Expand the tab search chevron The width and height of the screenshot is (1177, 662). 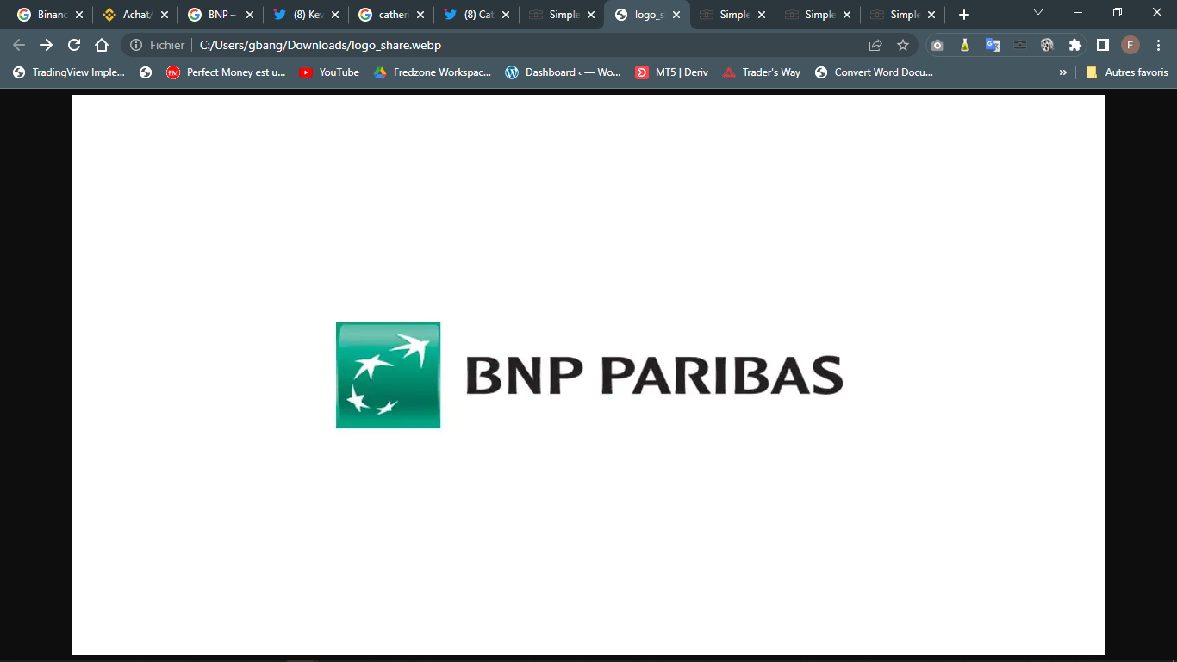1038,13
